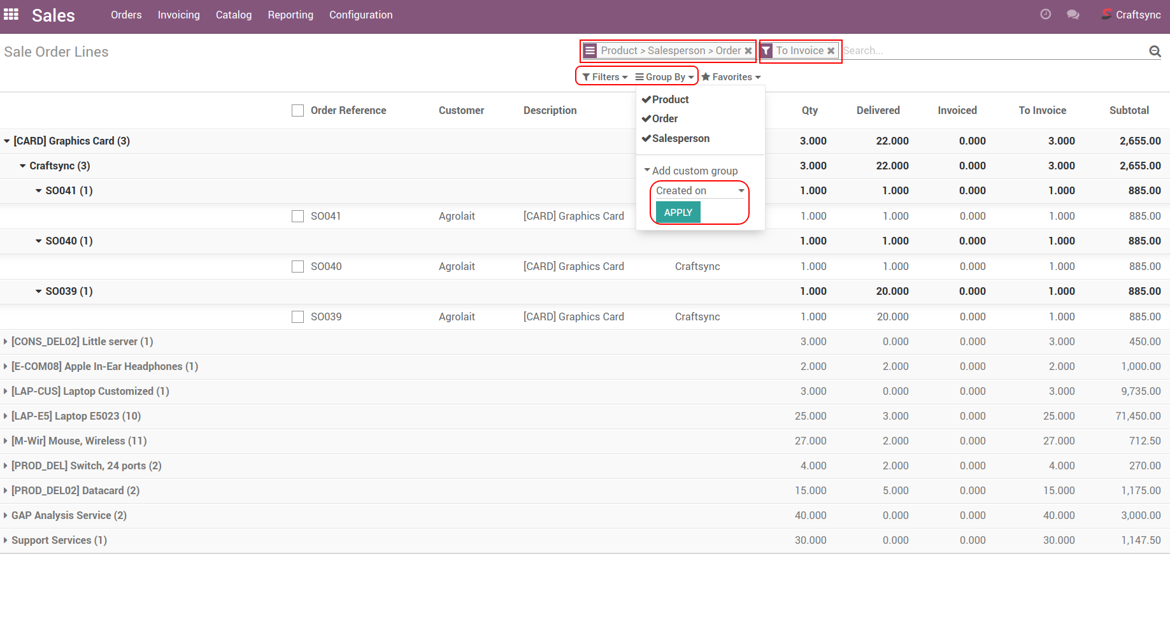Image resolution: width=1170 pixels, height=633 pixels.
Task: Remove the To Invoice filter facet
Action: (831, 51)
